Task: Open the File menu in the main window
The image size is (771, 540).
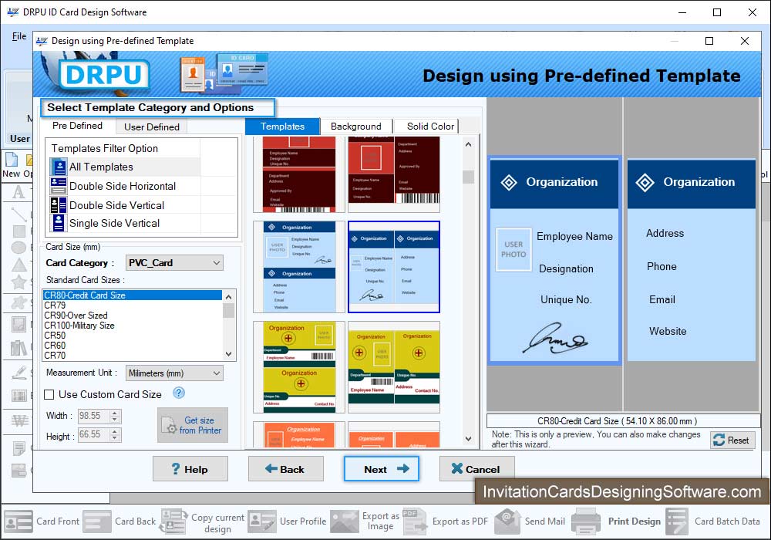Action: tap(19, 36)
